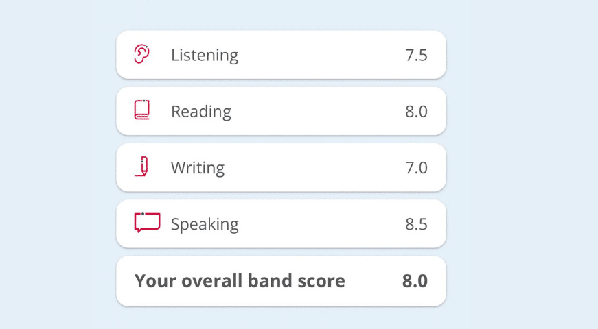Click the "Your overall band score" heading
The image size is (598, 329).
240,280
